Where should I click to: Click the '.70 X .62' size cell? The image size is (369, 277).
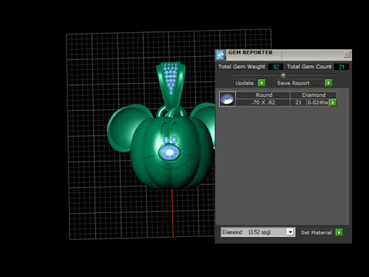(264, 102)
